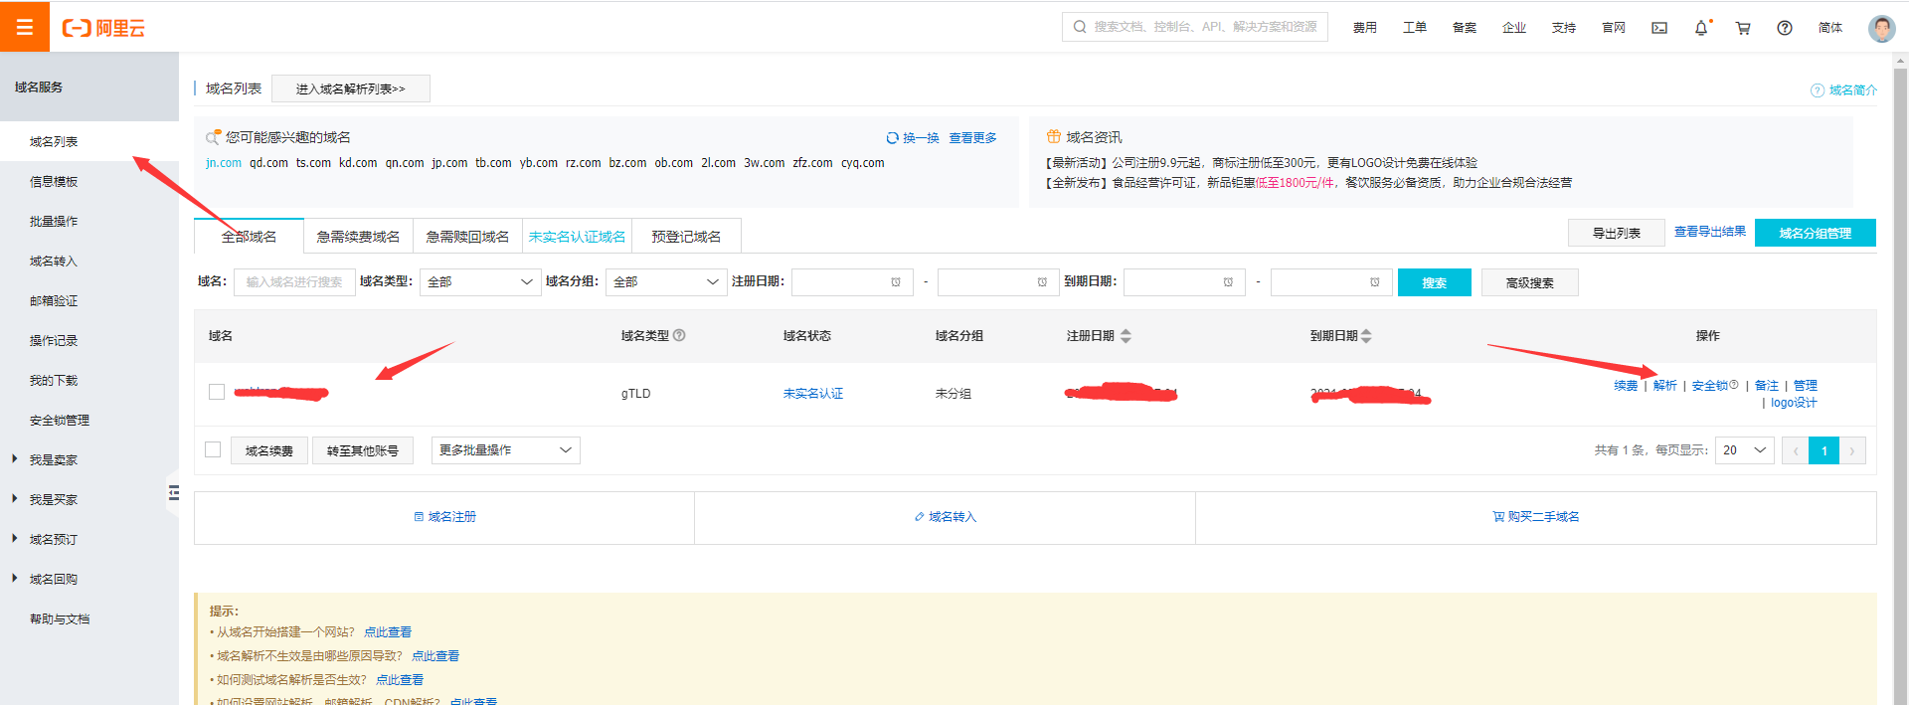Sort by 注册日期 using sort arrows

1126,336
